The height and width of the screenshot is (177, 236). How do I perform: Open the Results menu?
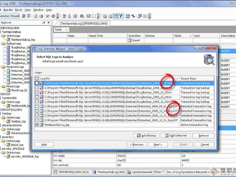point(8,10)
